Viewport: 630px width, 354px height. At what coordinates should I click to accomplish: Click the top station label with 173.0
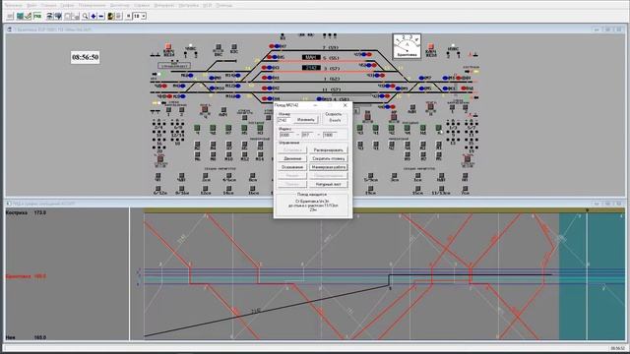tap(26, 212)
